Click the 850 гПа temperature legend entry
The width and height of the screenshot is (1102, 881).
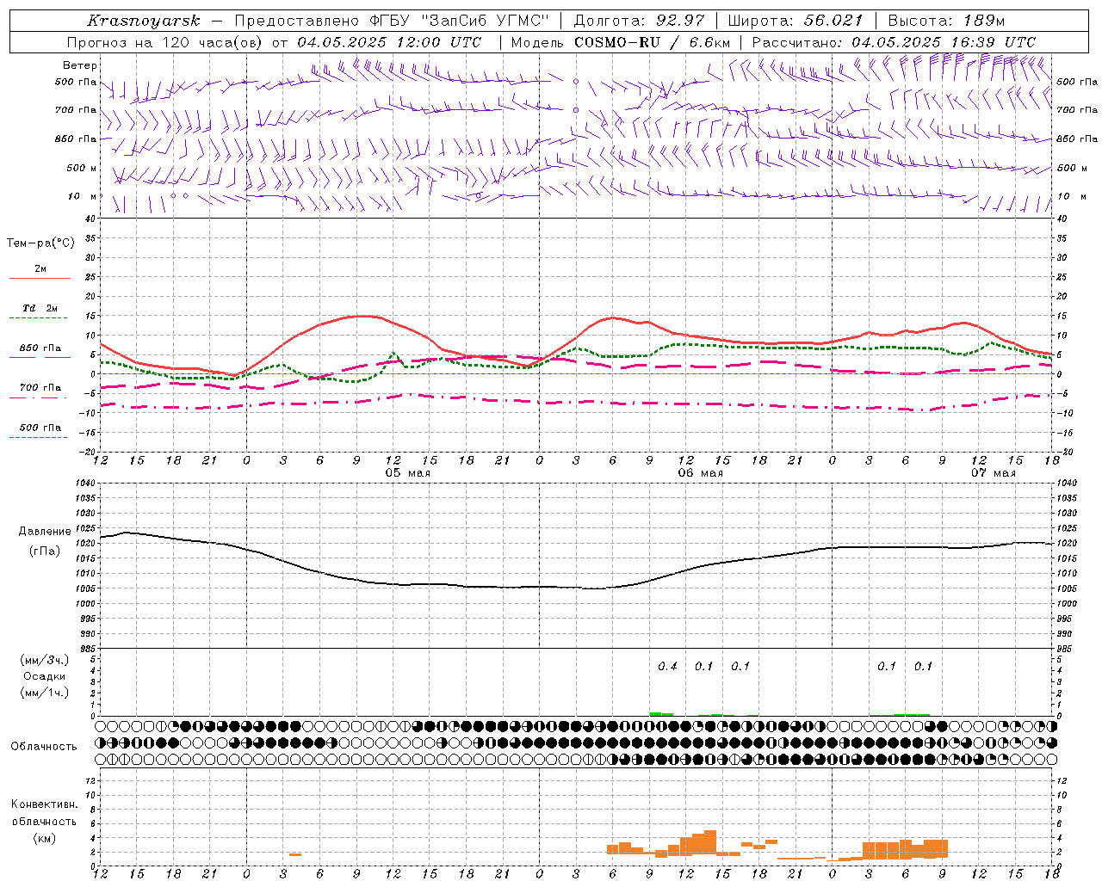click(40, 348)
